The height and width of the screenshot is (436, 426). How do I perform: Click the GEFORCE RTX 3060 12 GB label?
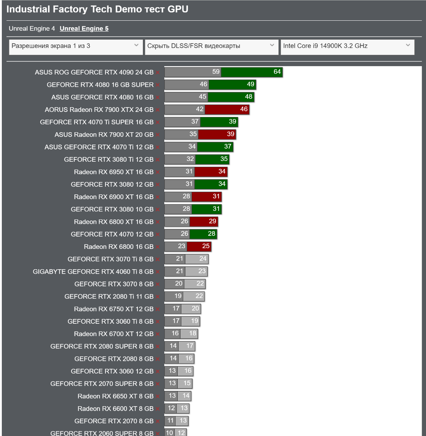click(x=112, y=371)
